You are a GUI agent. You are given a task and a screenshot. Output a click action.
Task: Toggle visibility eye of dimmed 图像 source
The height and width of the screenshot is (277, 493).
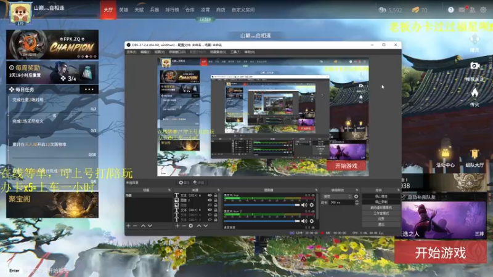pyautogui.click(x=210, y=205)
